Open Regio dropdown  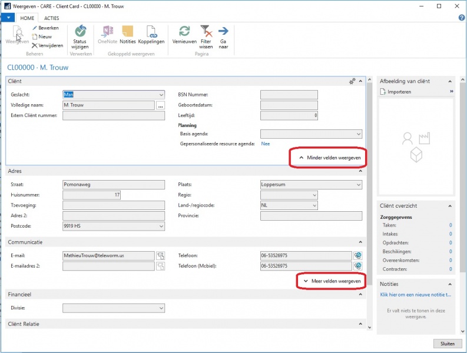click(x=314, y=195)
